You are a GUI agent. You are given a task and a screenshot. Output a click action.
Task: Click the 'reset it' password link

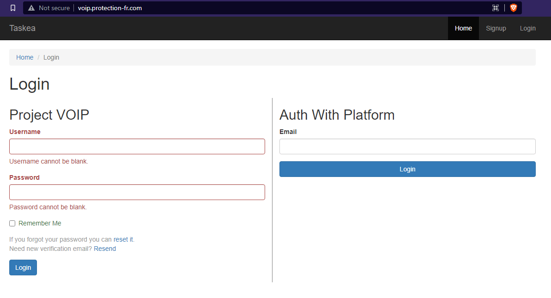122,239
